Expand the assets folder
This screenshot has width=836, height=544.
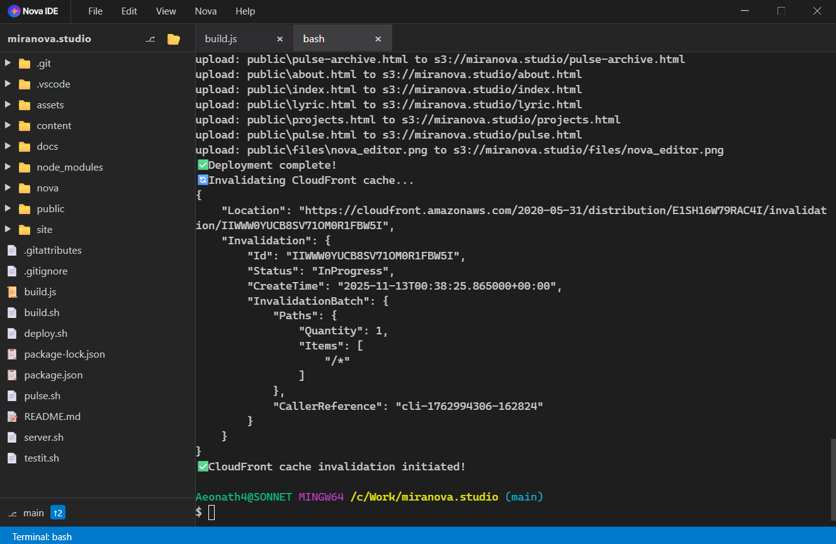point(8,105)
